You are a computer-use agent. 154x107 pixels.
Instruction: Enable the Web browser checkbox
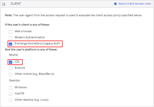tap(11, 32)
